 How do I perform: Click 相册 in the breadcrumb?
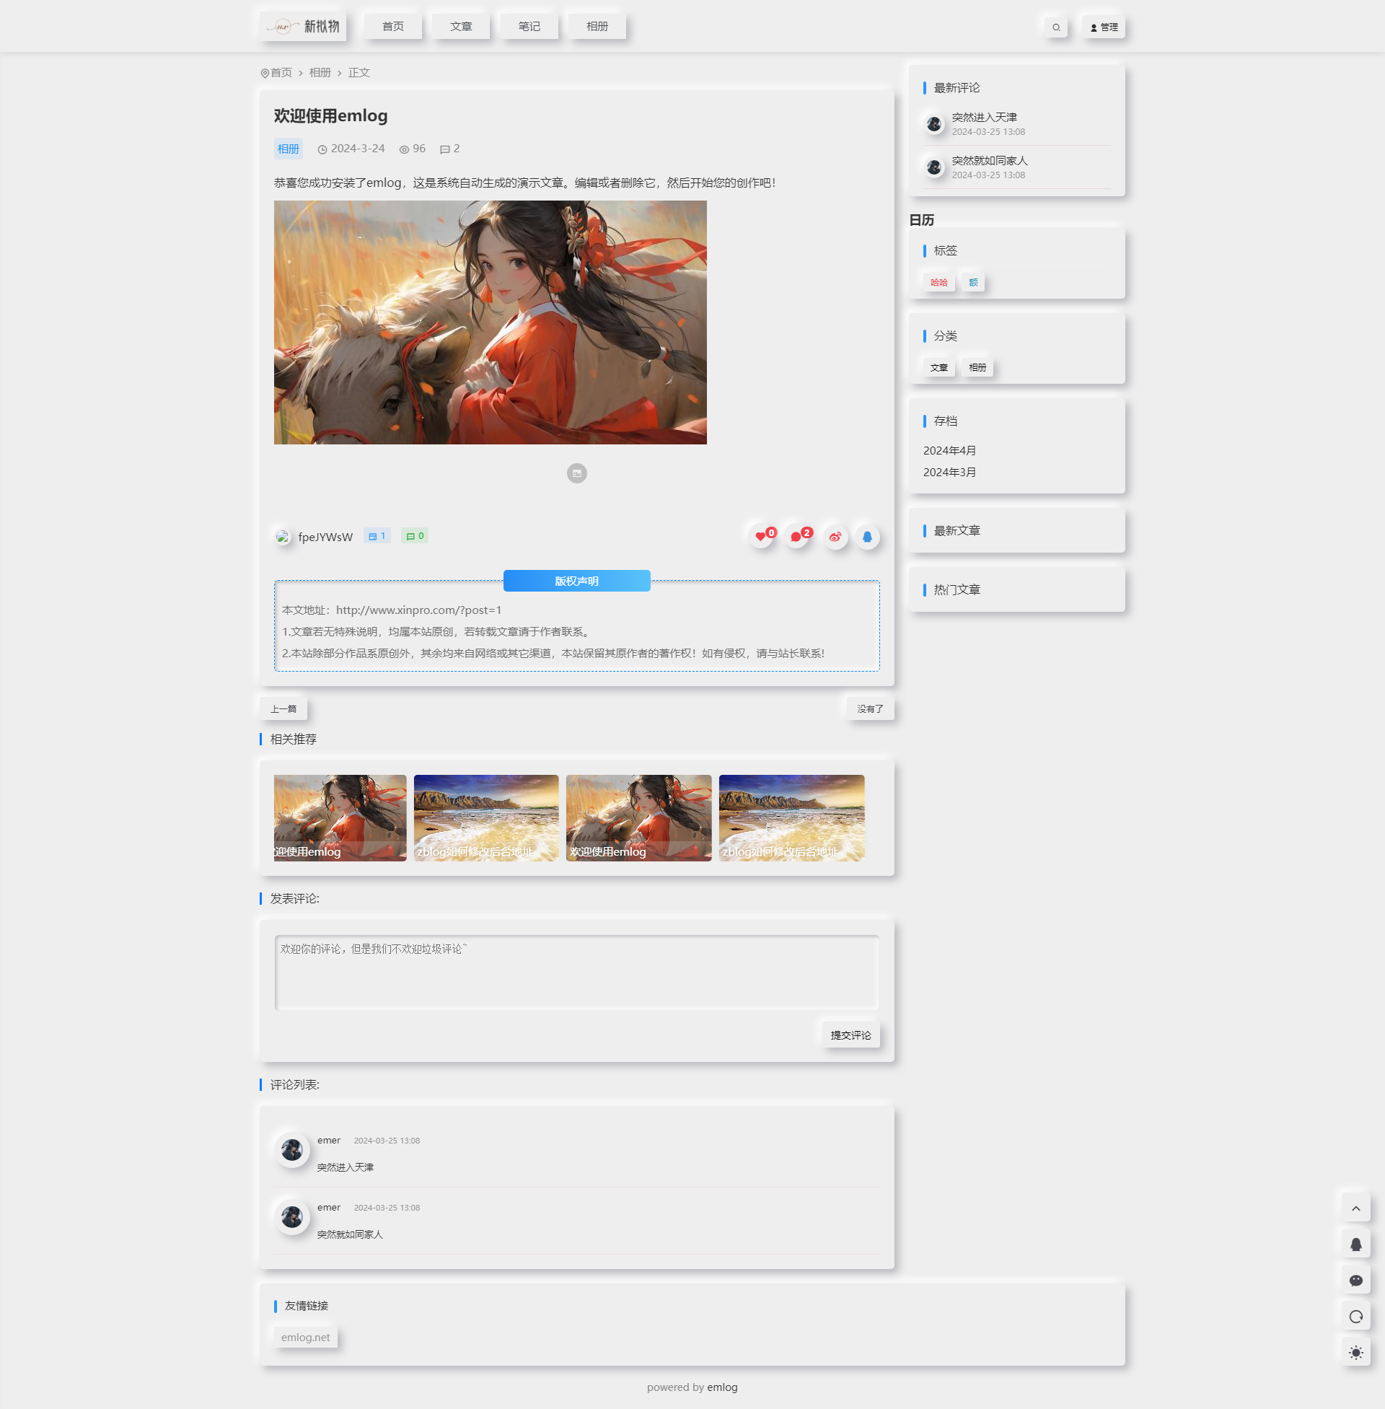tap(320, 73)
